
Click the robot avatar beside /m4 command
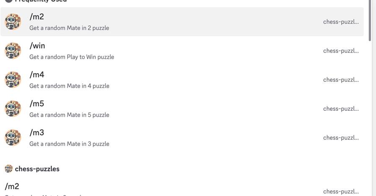13,80
